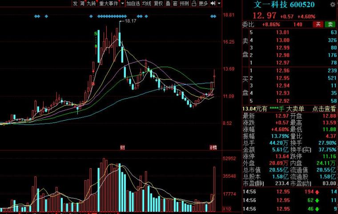Click the 总手 value 44.20万
The image size is (338, 214).
[279, 143]
